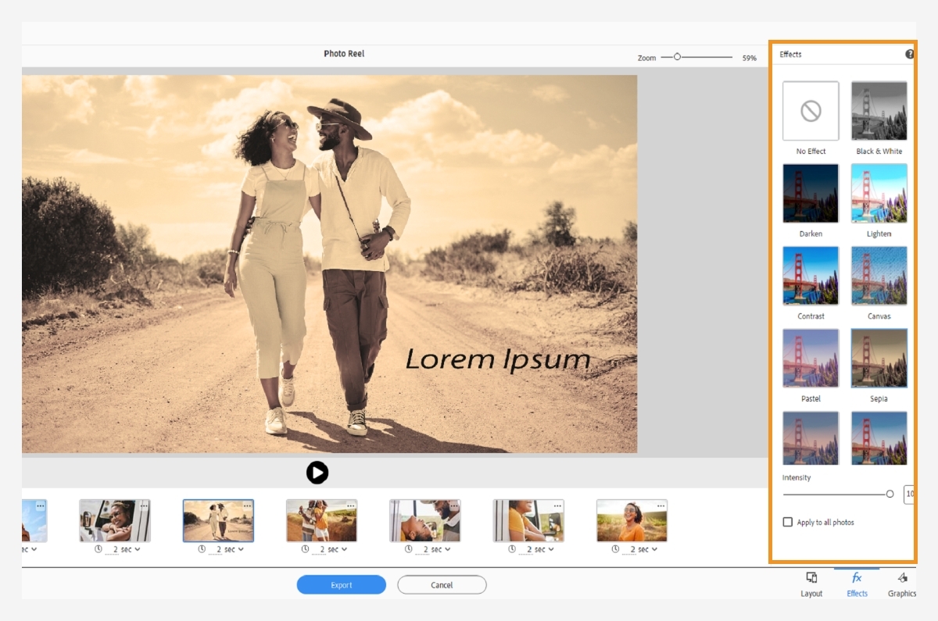Switch to the Layout tab
Image resolution: width=938 pixels, height=621 pixels.
(x=811, y=584)
